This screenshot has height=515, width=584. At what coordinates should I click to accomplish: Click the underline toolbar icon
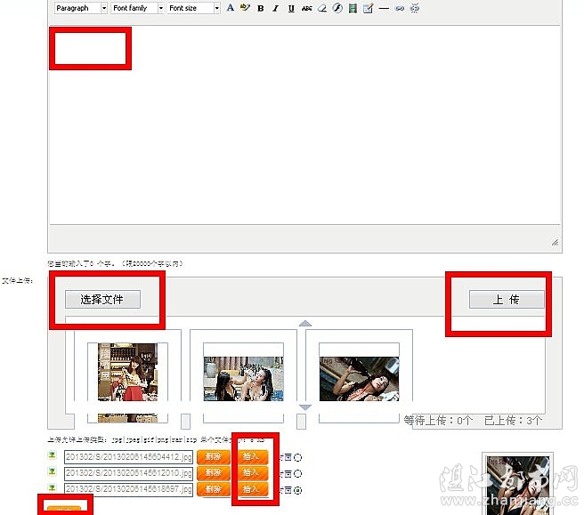(291, 8)
